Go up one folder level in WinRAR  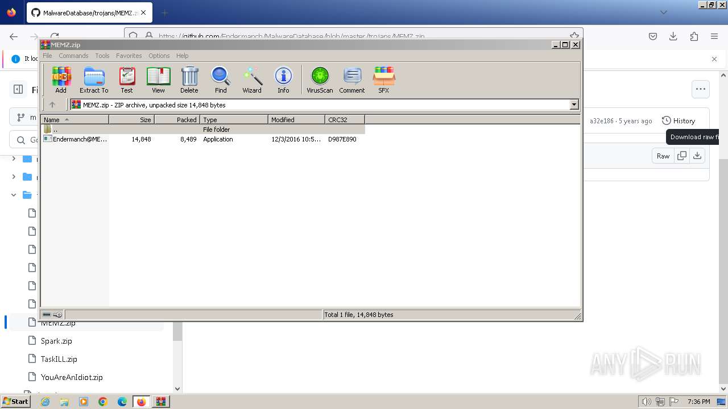pos(52,105)
